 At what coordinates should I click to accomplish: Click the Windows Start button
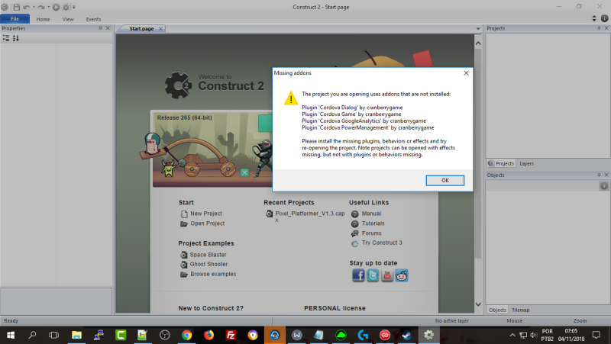click(11, 335)
